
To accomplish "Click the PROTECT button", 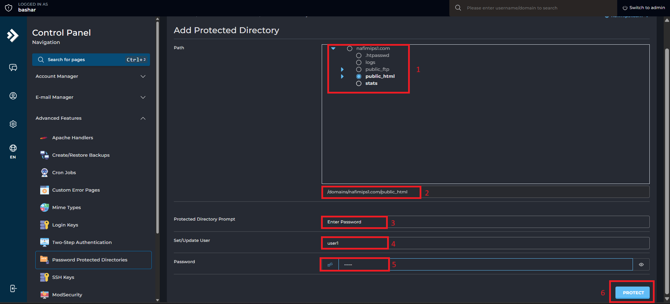I will 632,292.
